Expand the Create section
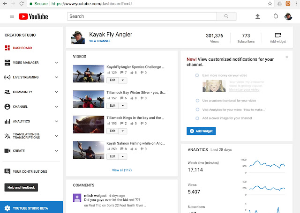Image resolution: width=300 pixels, height=213 pixels. pos(56,151)
